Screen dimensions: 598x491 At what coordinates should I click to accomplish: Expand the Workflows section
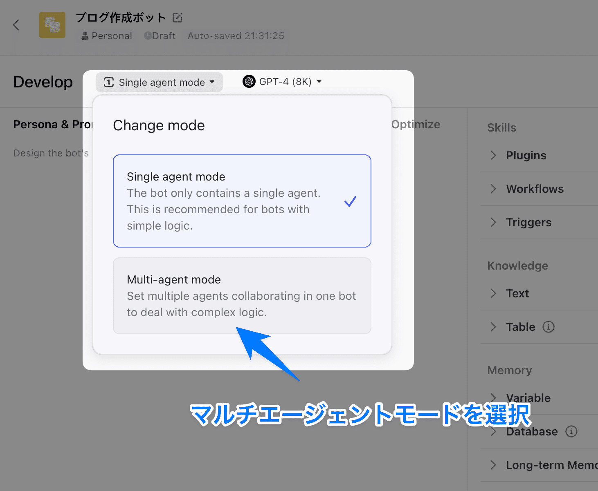tap(534, 189)
